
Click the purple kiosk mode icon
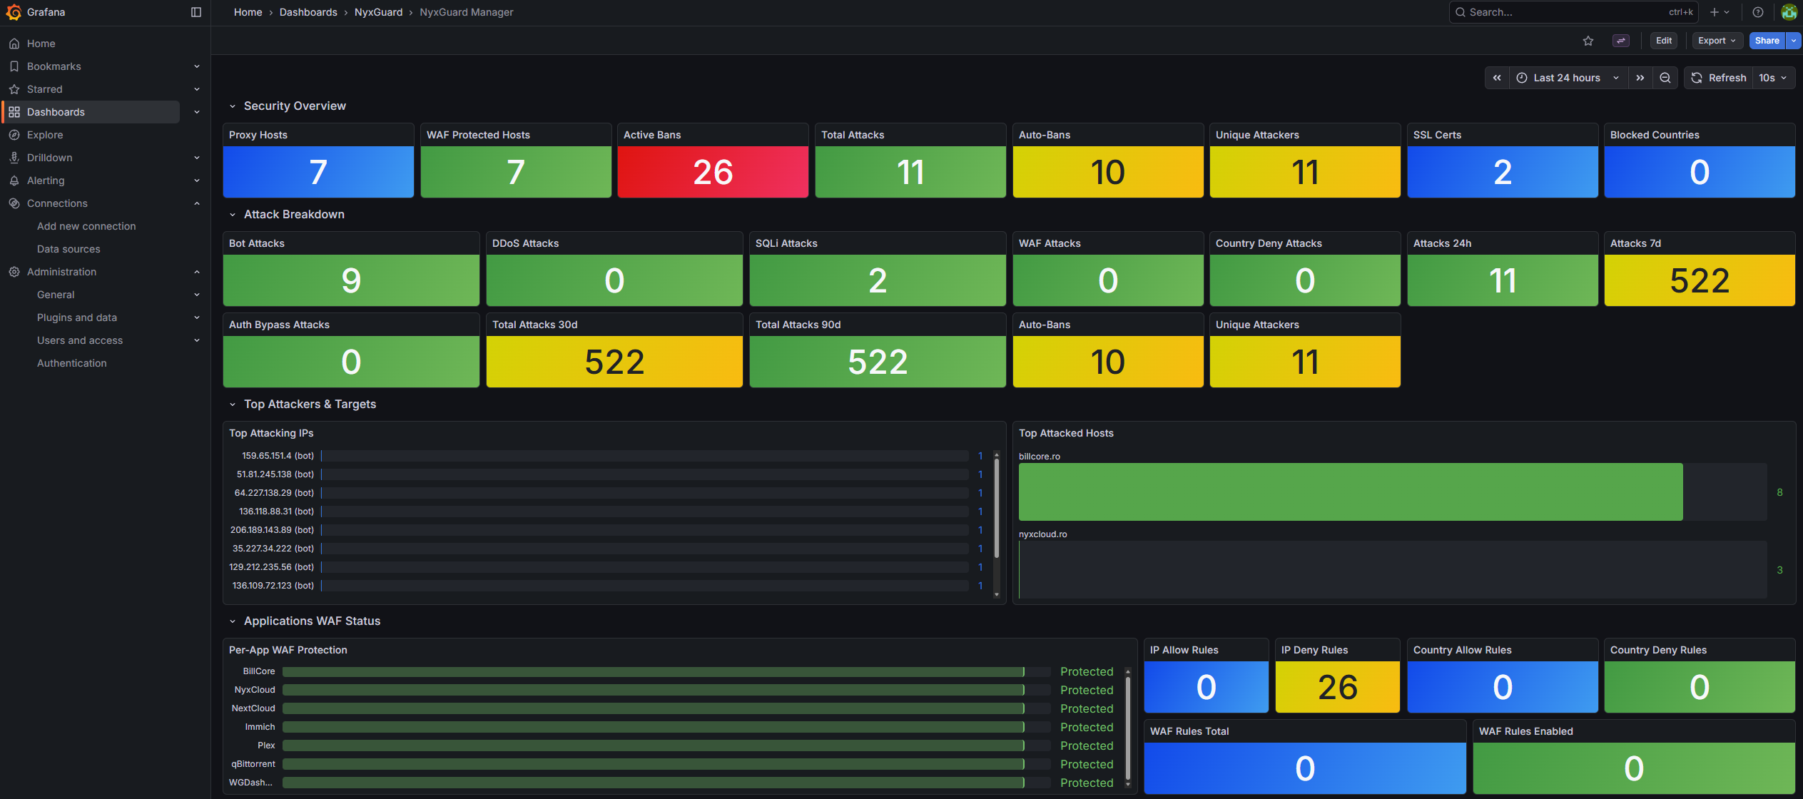pos(1621,41)
